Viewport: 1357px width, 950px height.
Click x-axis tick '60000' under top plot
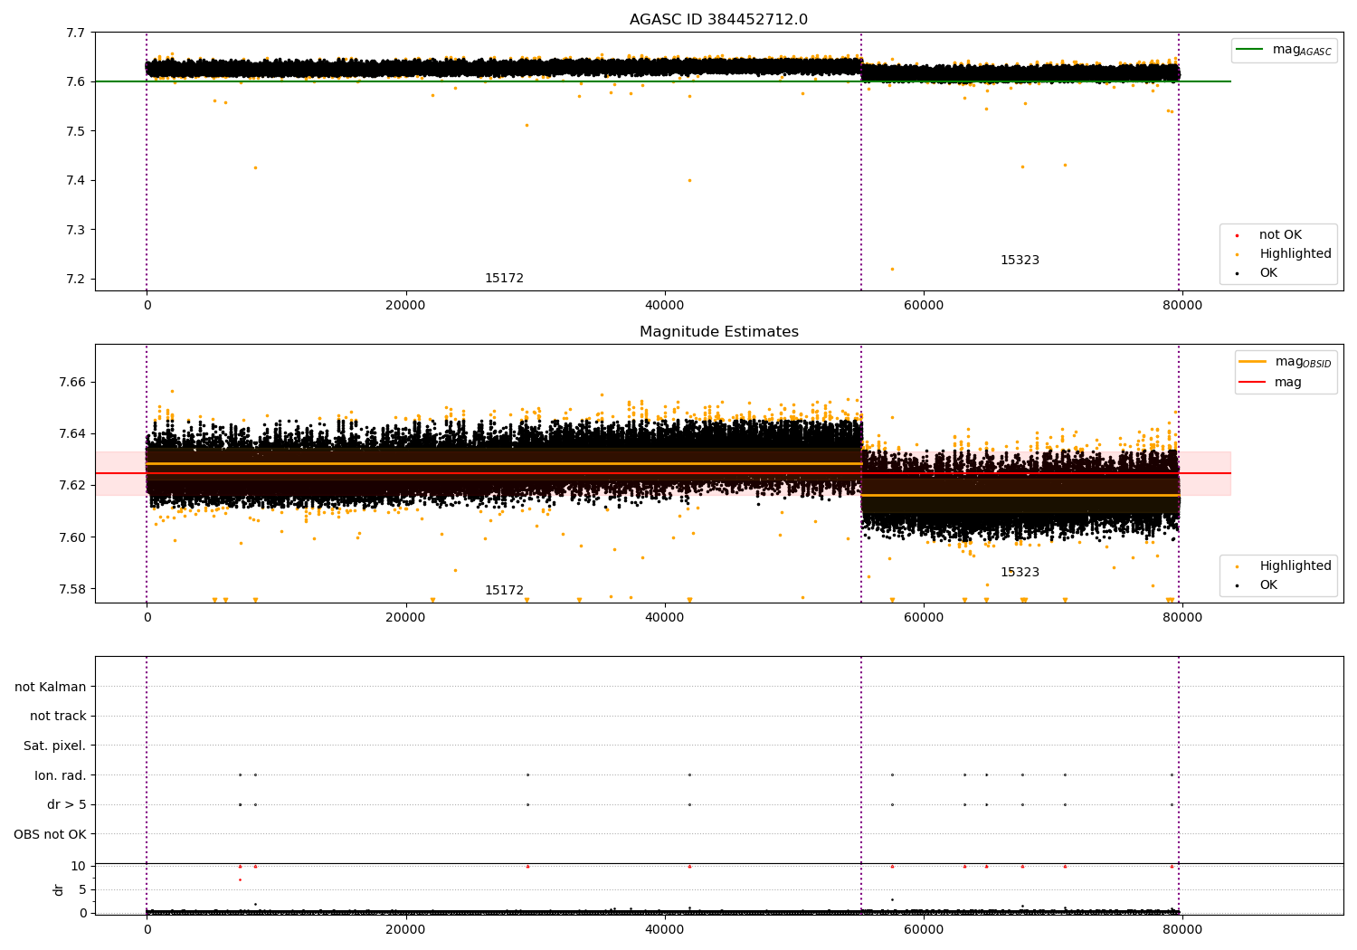923,305
